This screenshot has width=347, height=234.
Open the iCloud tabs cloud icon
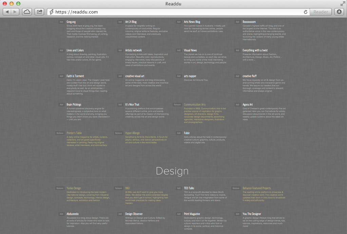[x=27, y=12]
